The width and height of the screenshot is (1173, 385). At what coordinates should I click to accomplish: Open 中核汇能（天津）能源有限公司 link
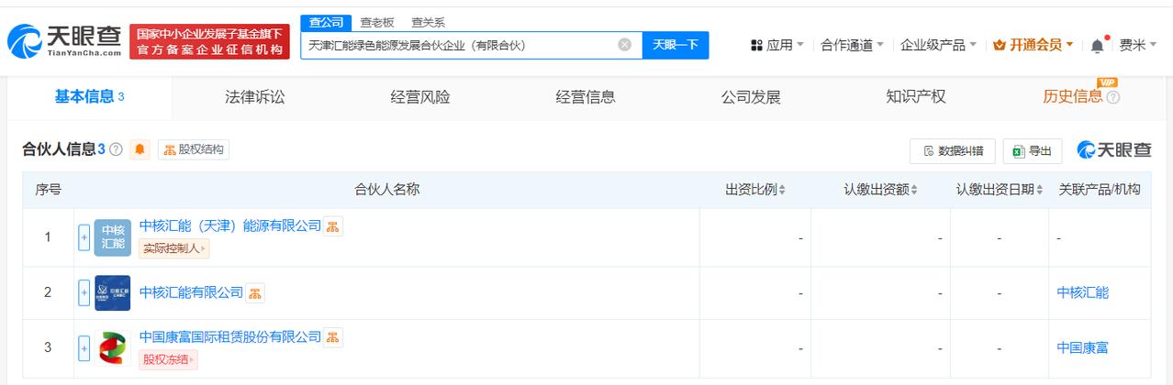[x=230, y=225]
